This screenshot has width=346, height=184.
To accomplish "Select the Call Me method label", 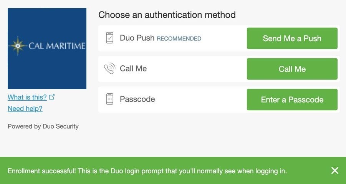I will tap(133, 68).
